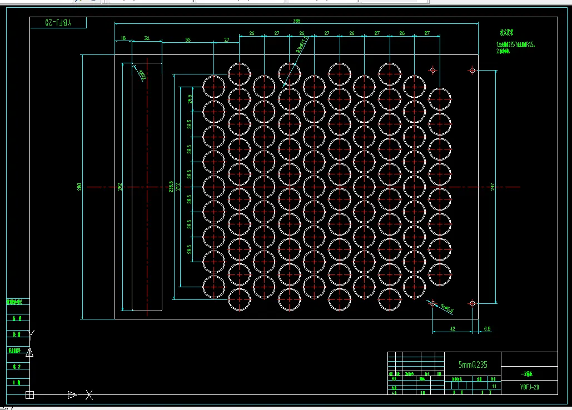Select the first technical note mentioning R15
This screenshot has height=410, width=572.
click(515, 44)
